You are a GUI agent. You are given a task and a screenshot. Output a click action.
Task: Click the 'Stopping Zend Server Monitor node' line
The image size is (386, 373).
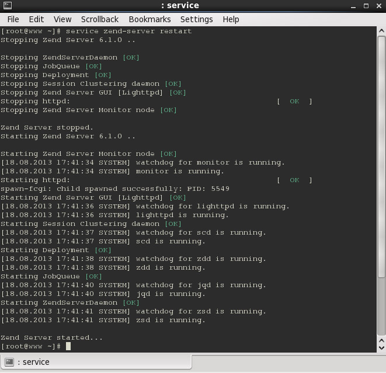(x=89, y=110)
